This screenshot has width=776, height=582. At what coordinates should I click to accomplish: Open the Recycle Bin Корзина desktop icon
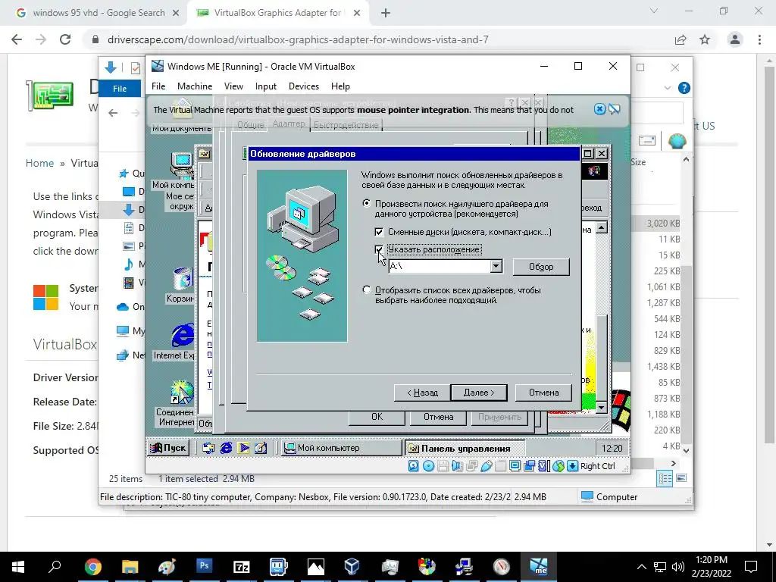coord(181,285)
